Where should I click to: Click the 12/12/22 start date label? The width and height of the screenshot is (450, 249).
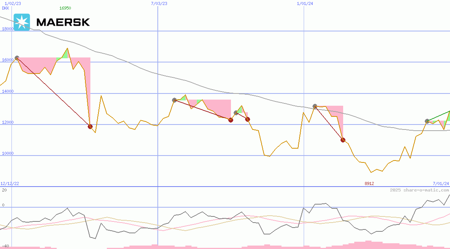10,183
